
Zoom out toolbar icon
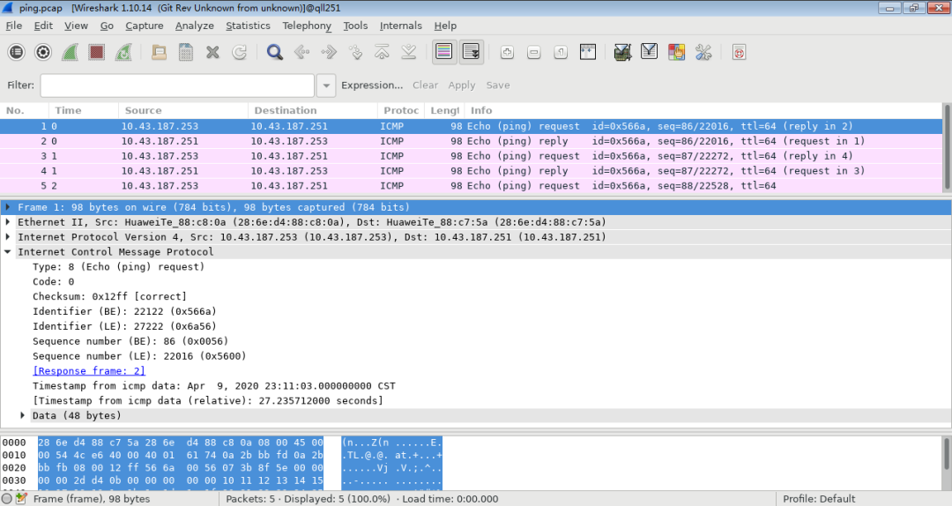533,52
